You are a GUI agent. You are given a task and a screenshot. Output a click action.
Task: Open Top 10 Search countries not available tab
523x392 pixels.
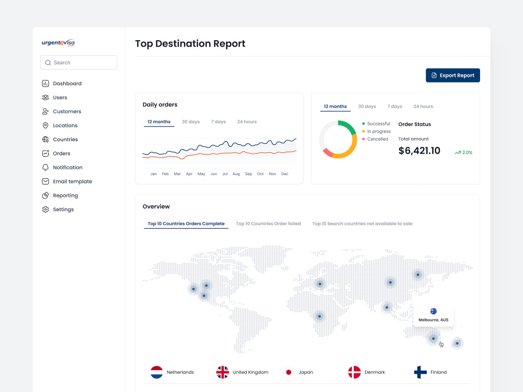(x=362, y=224)
